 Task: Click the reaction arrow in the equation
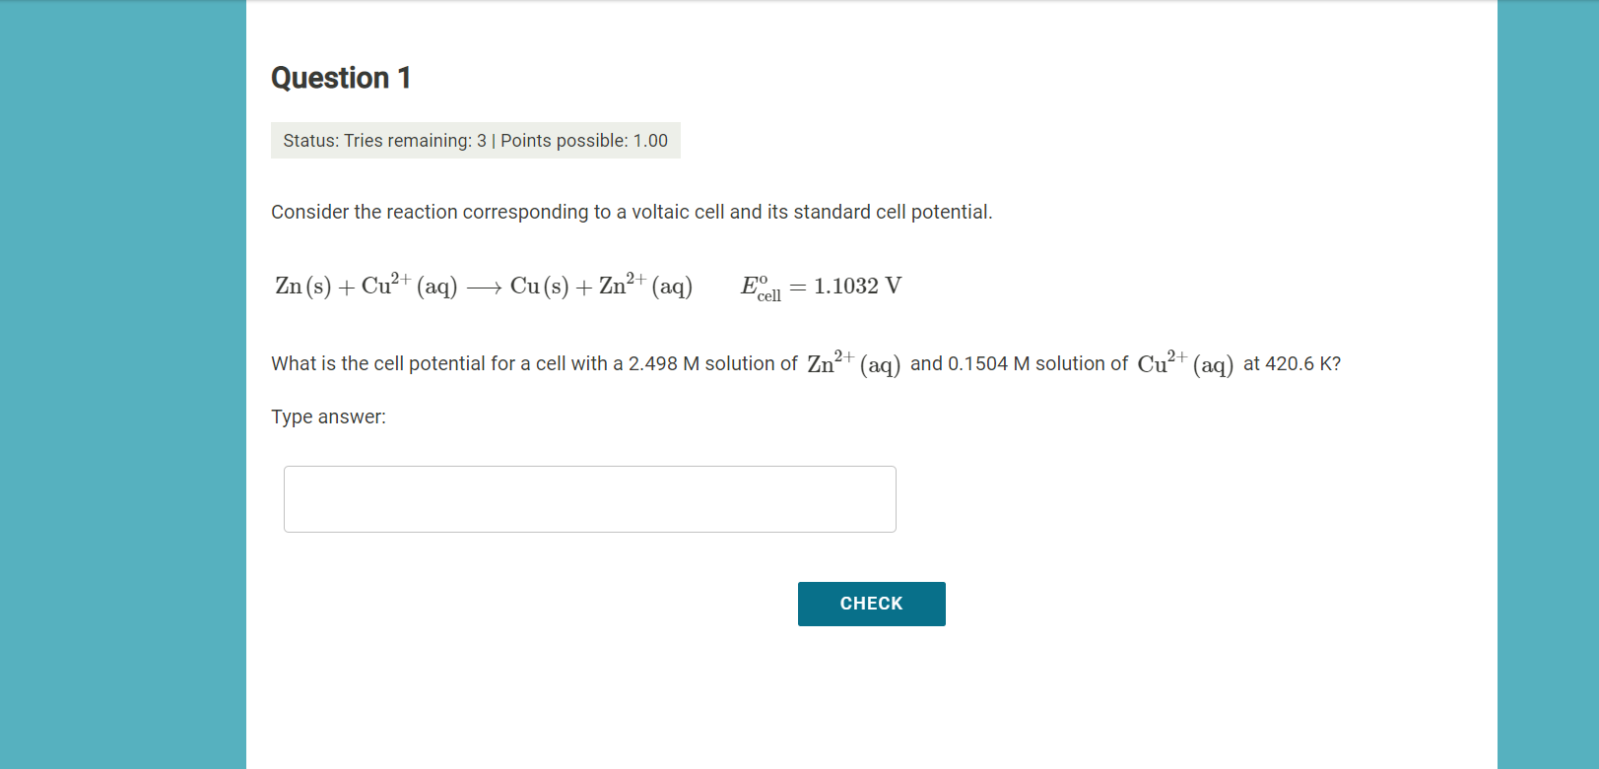click(485, 287)
